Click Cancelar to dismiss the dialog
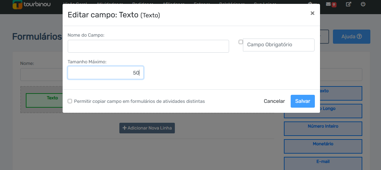 274,101
